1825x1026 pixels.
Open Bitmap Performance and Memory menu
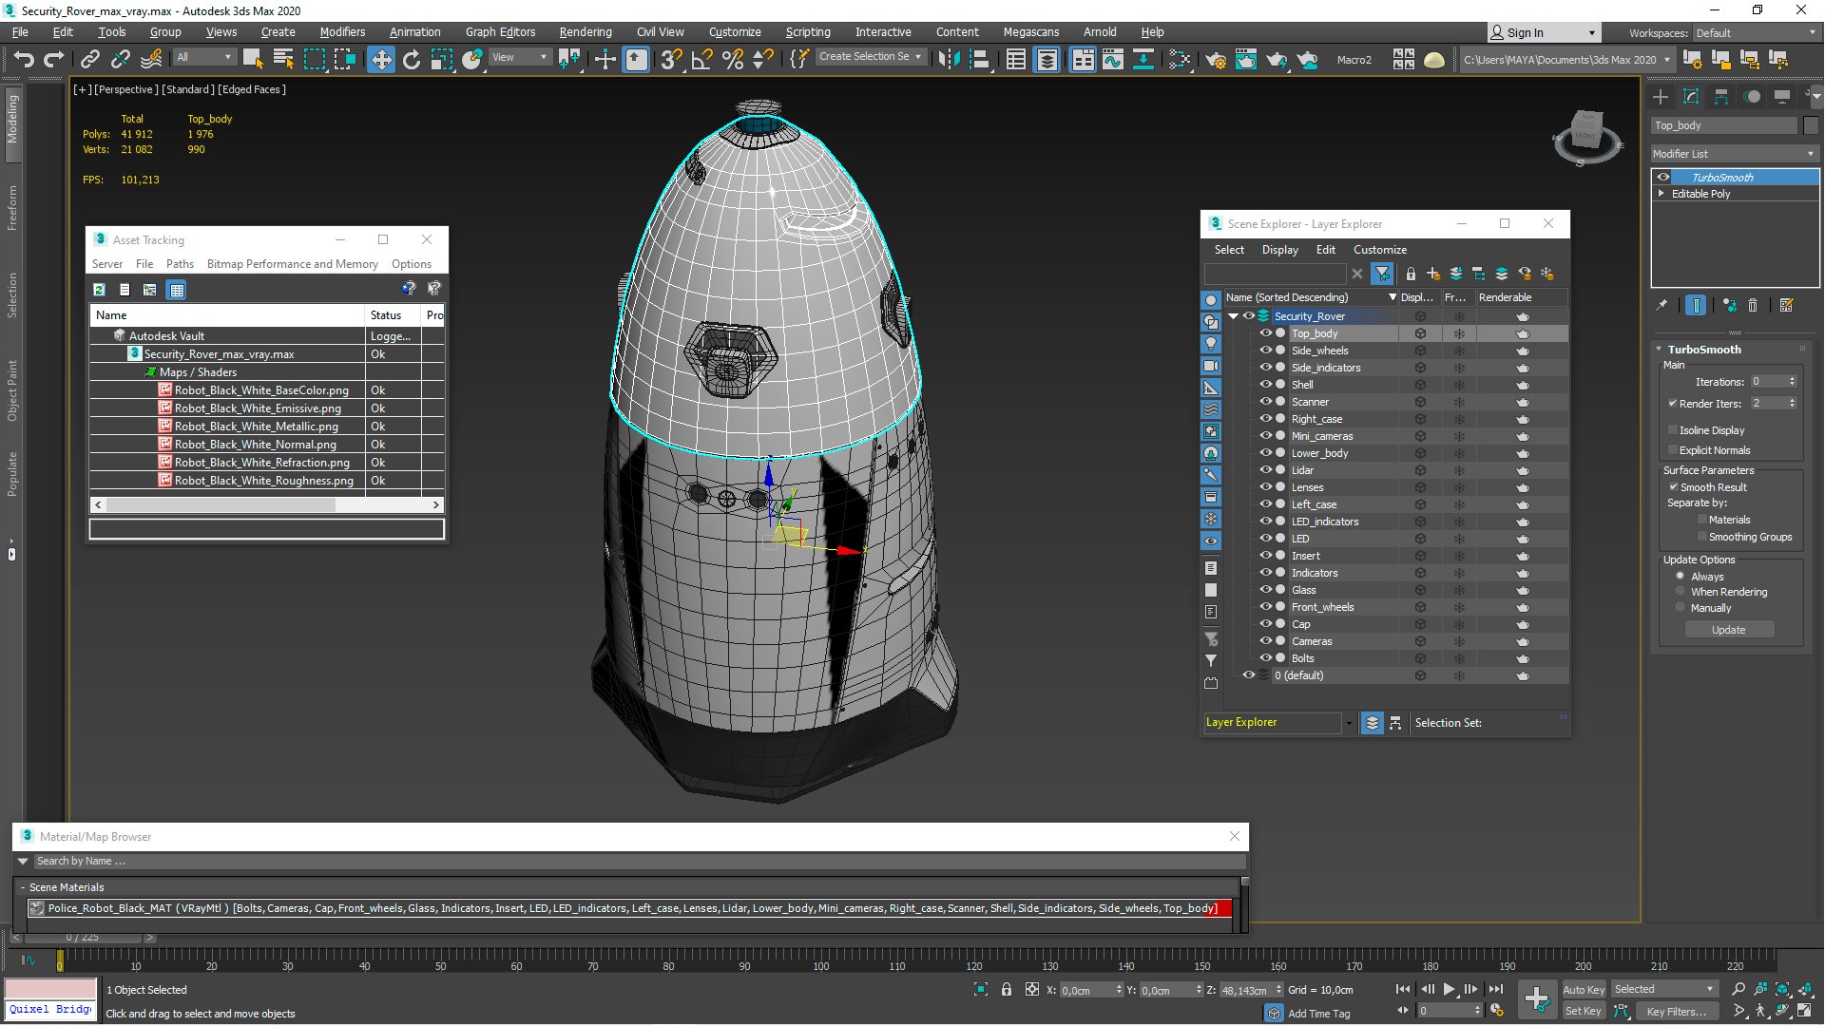coord(292,264)
